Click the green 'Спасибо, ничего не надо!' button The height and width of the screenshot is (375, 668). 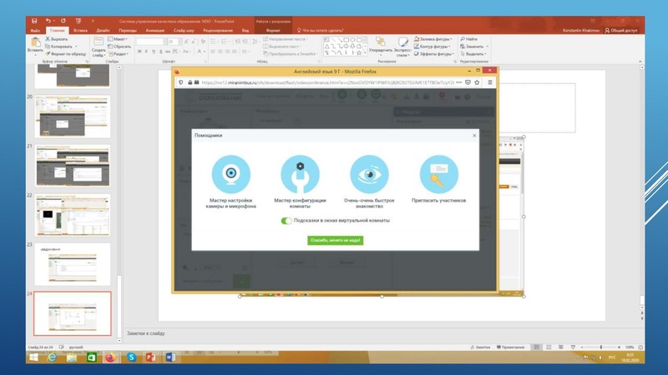(335, 239)
